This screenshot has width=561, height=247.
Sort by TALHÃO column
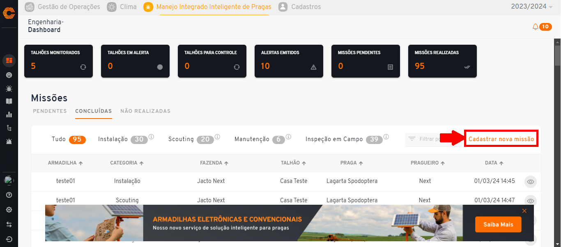pyautogui.click(x=293, y=163)
